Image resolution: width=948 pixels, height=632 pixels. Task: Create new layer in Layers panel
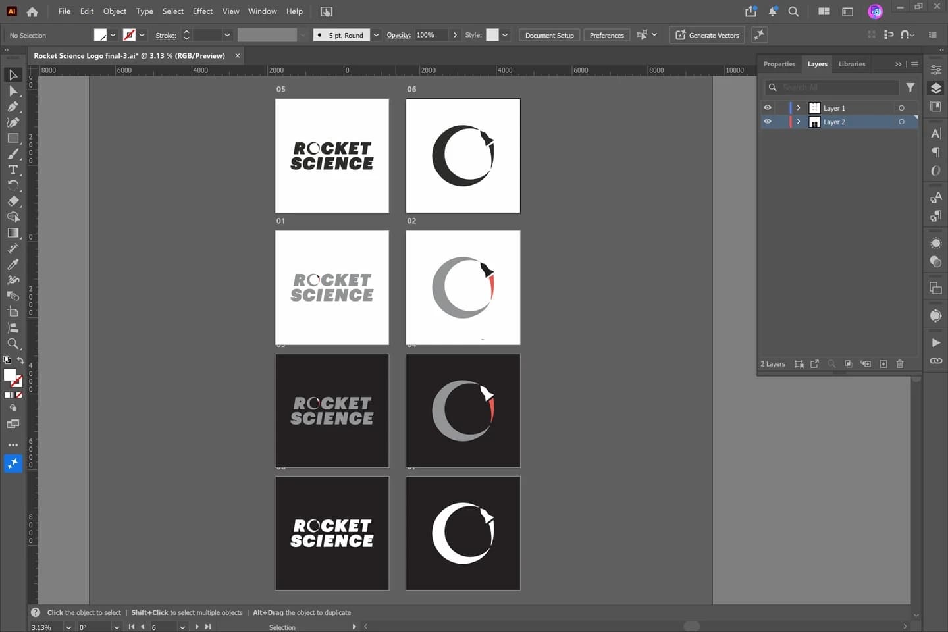pyautogui.click(x=883, y=364)
